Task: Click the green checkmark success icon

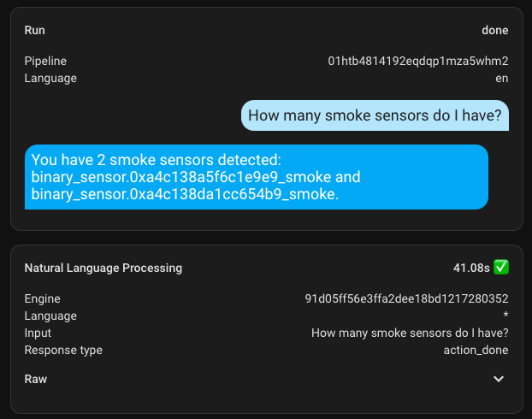Action: 502,268
